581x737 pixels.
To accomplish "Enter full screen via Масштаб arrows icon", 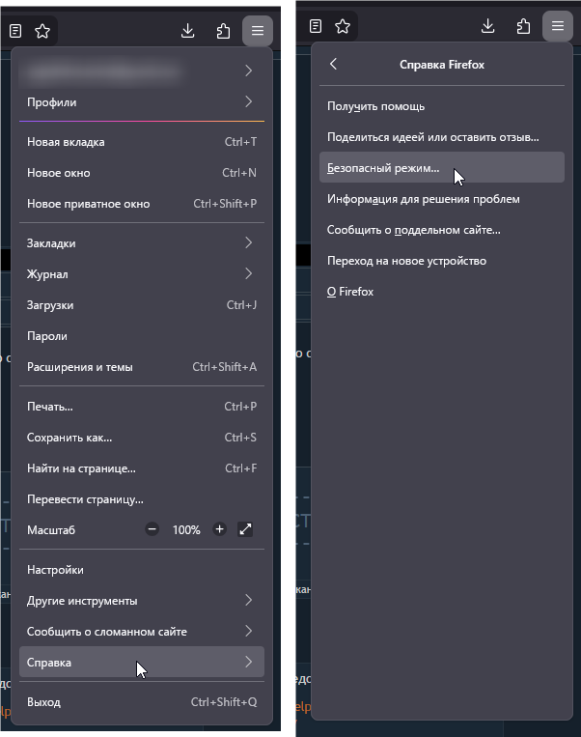I will tap(245, 529).
